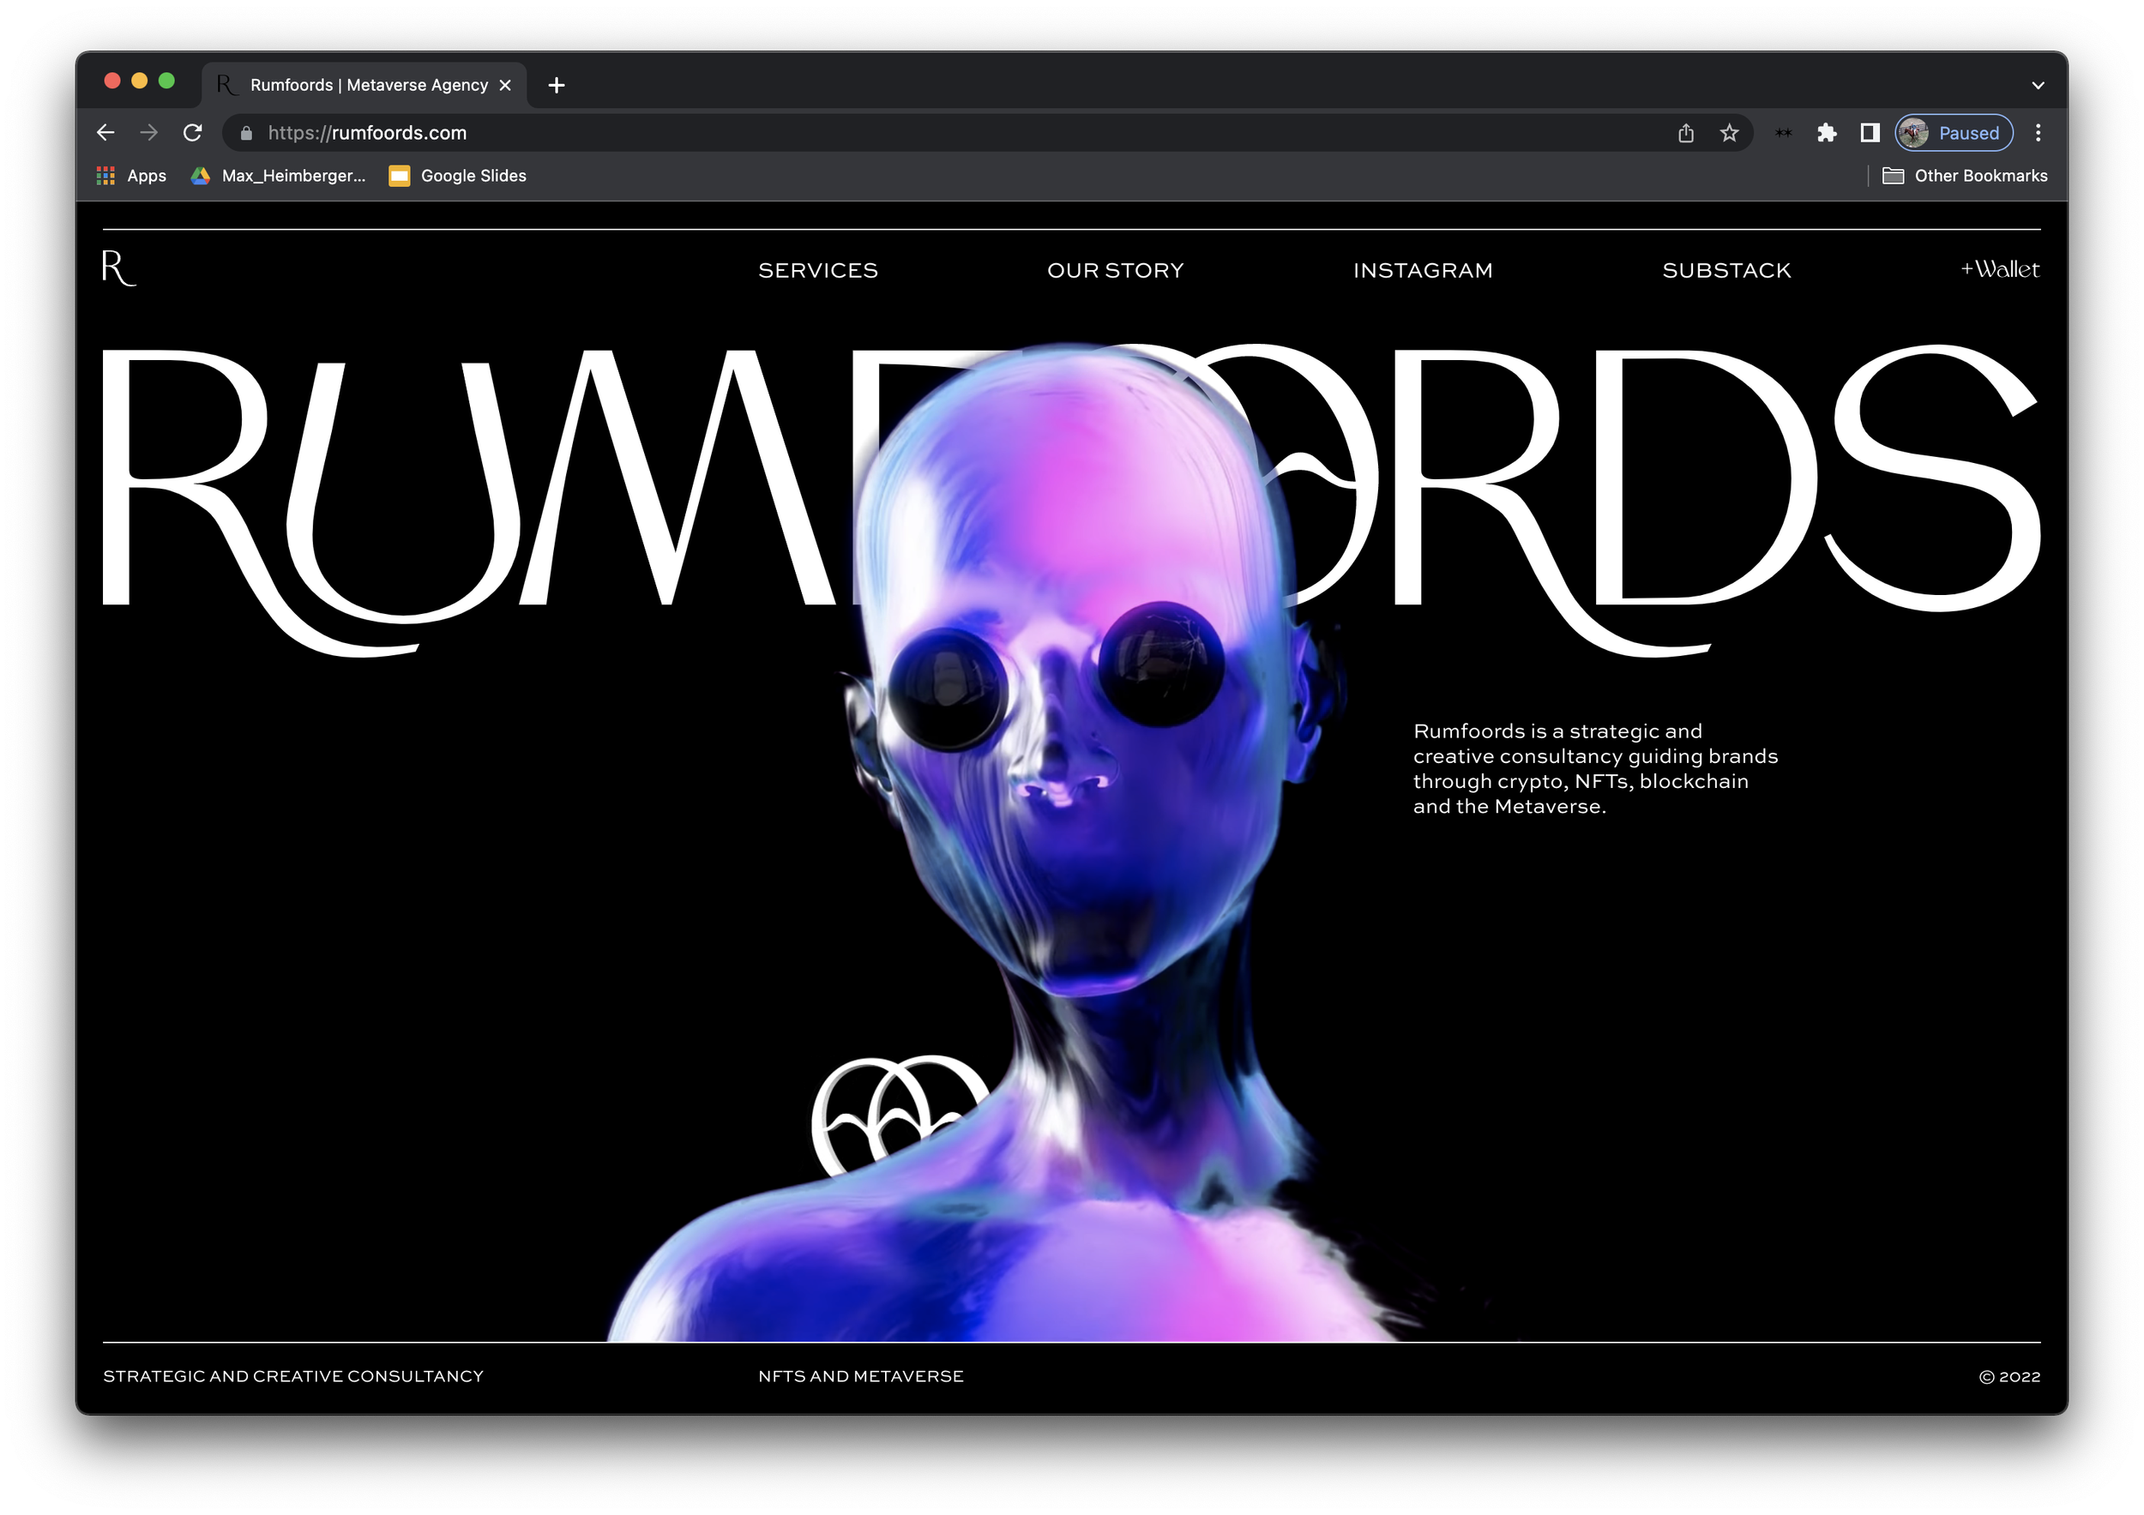The height and width of the screenshot is (1515, 2144).
Task: Toggle the side panel icon
Action: [1870, 133]
